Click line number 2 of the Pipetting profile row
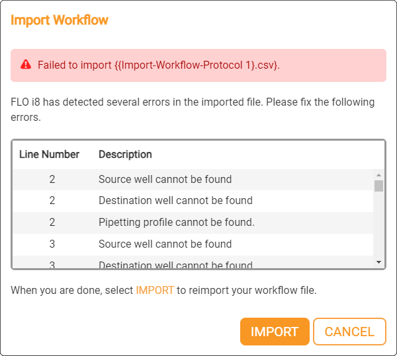This screenshot has width=397, height=356. 52,222
